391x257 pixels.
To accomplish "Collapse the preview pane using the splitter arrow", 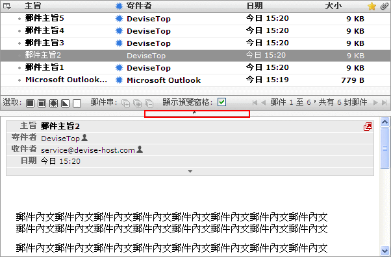I will (194, 113).
